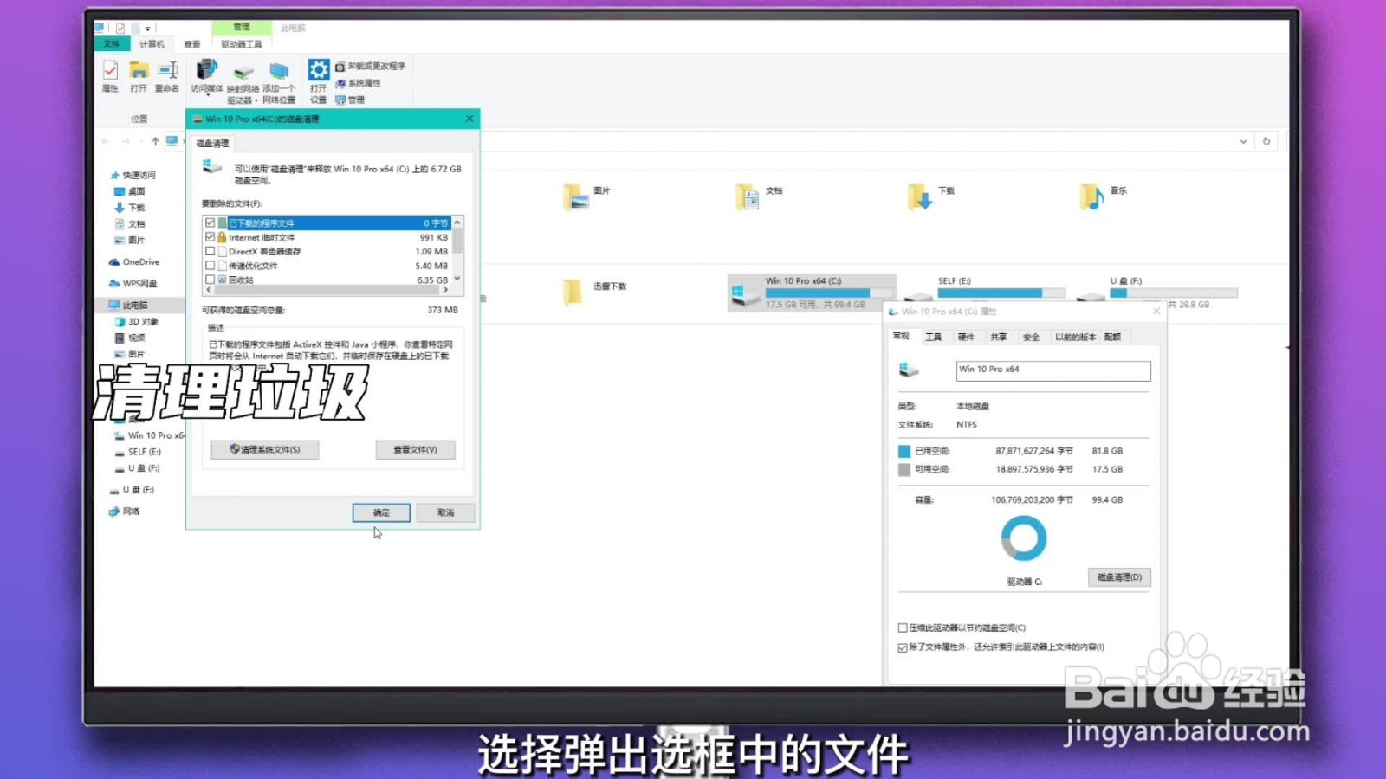1386x779 pixels.
Task: Open the 硬件 tab in drive properties
Action: (965, 337)
